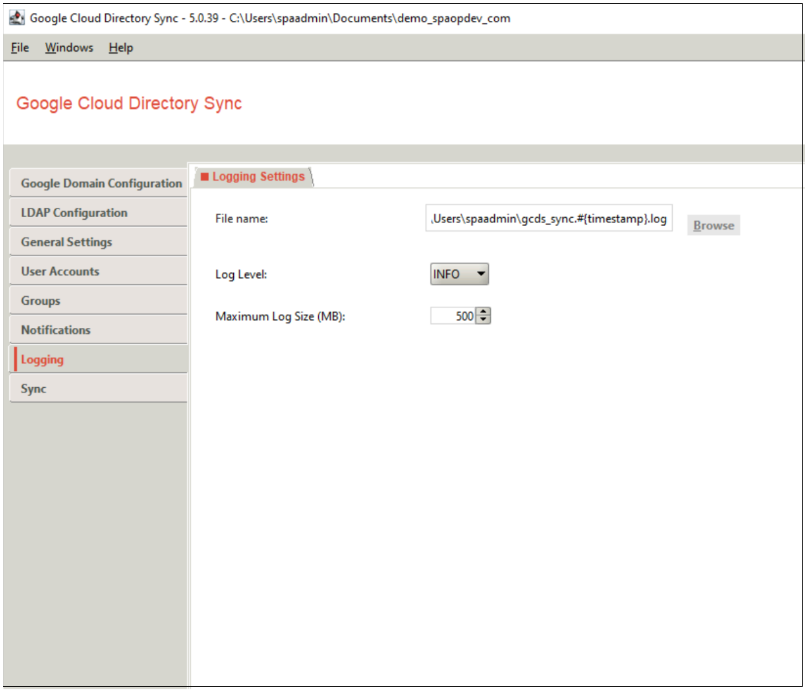
Task: Click the Logging Settings tab header
Action: click(x=258, y=177)
